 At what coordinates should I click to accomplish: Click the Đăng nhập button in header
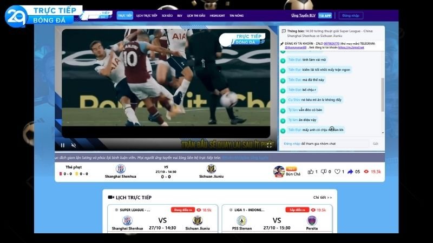351,16
